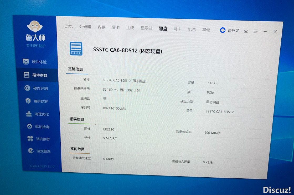
Task: Click the download arrow icon
Action: (x=246, y=31)
